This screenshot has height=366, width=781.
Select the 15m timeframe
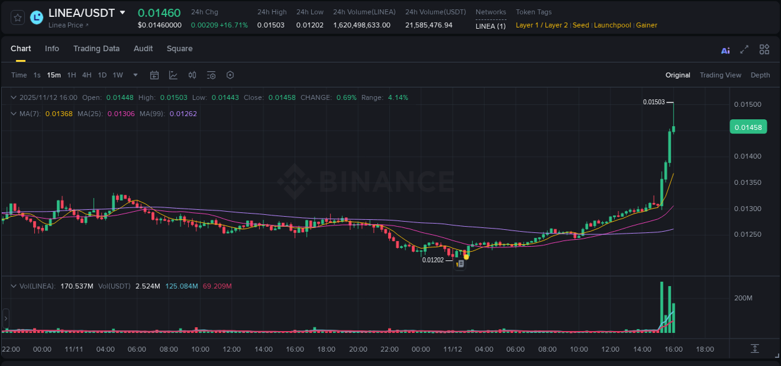pos(54,75)
